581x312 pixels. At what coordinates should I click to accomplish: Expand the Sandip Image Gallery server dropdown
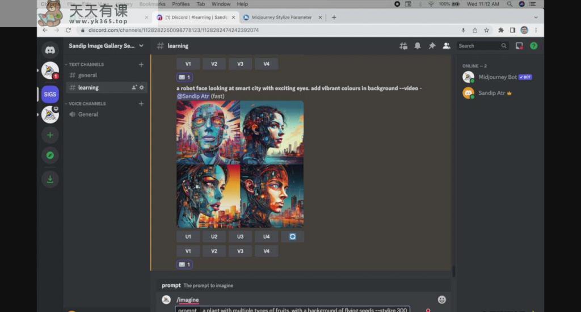click(x=141, y=46)
